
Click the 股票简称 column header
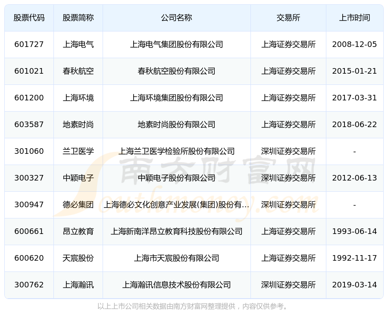point(78,18)
